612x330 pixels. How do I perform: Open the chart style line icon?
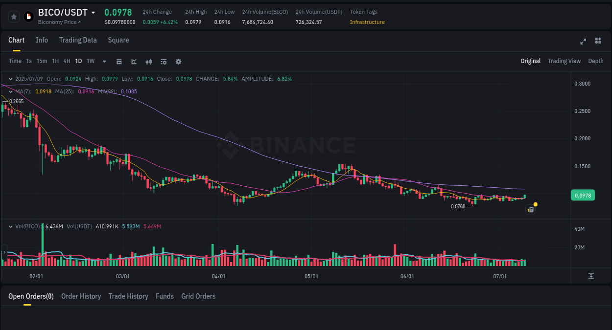tap(133, 61)
